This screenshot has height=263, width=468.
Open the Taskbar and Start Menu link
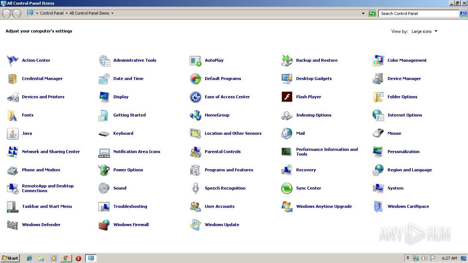(47, 206)
